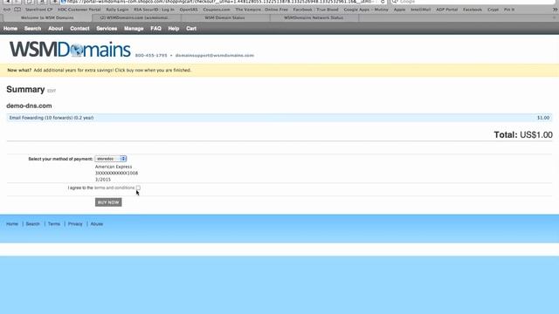This screenshot has height=314, width=559.
Task: Click the Total US$1.00 amount
Action: (523, 135)
